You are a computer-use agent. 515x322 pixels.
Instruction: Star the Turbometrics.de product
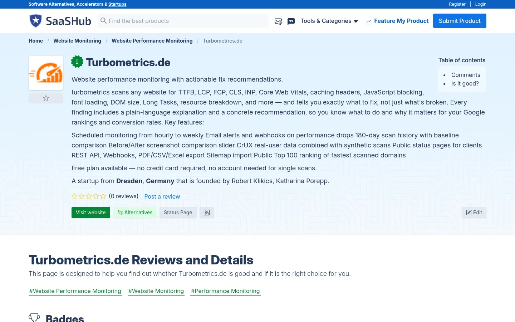(x=46, y=98)
